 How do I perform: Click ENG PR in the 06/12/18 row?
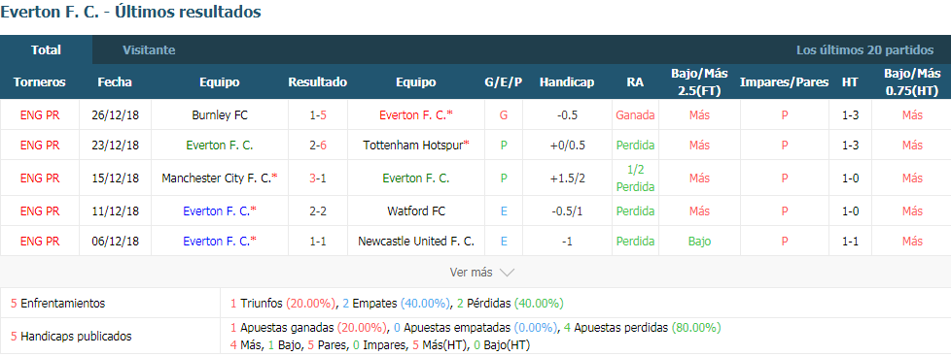coord(40,241)
